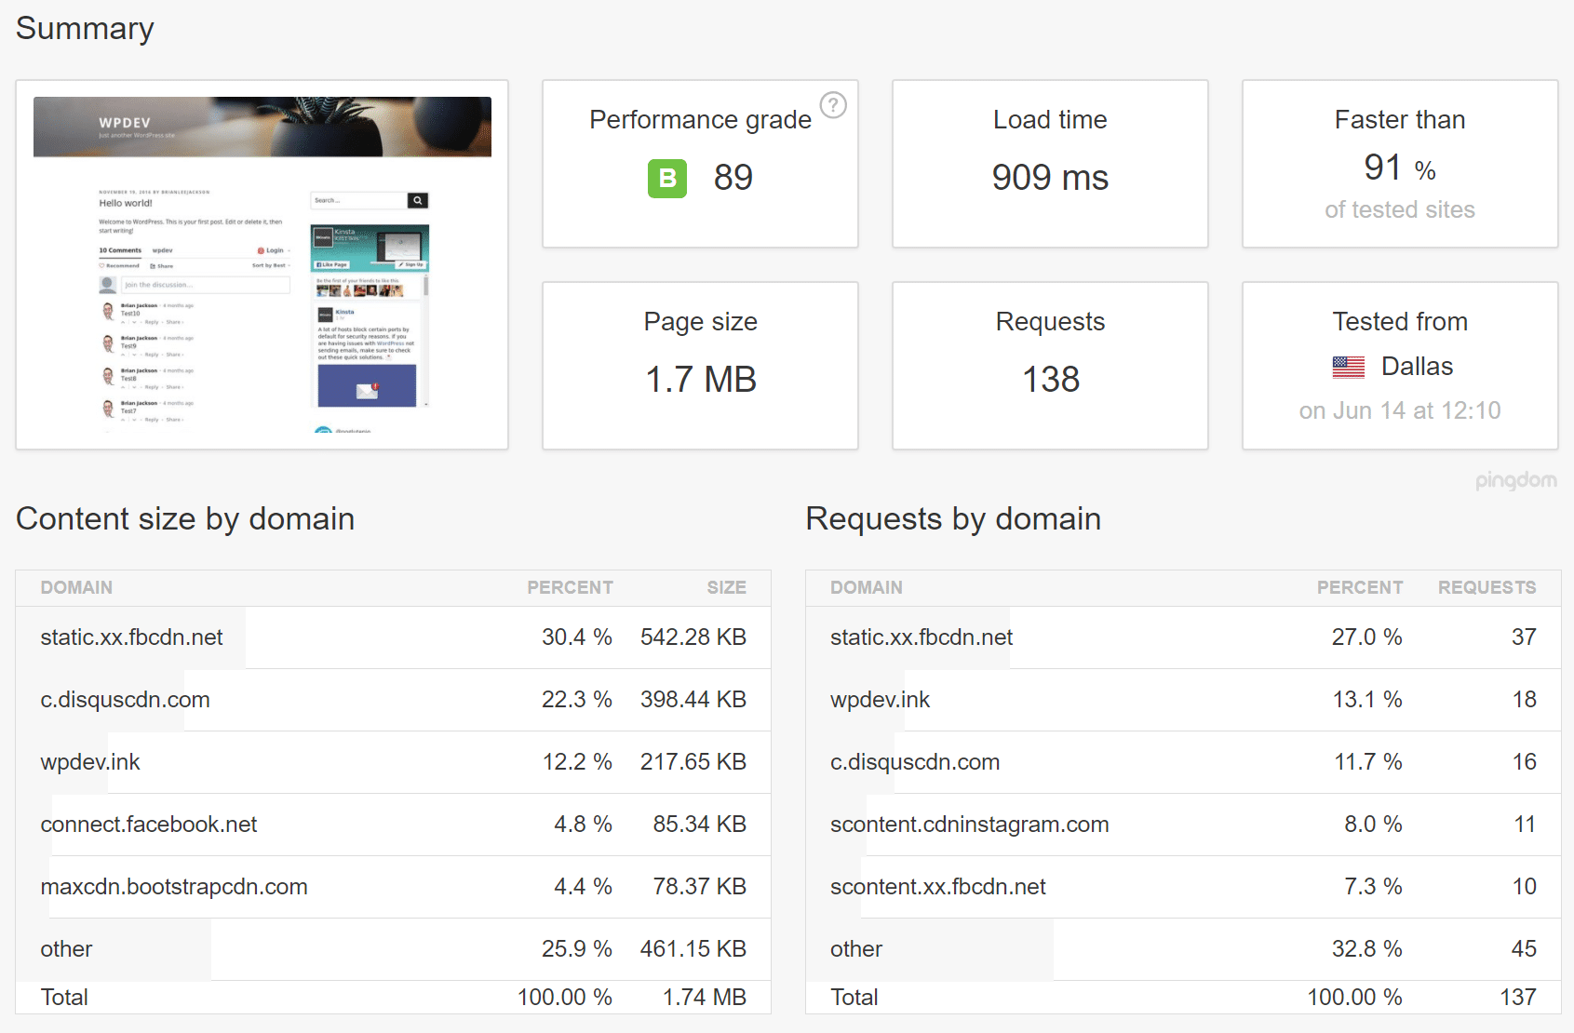The image size is (1574, 1033).
Task: Click the Share icon next to Recommend
Action: (153, 266)
